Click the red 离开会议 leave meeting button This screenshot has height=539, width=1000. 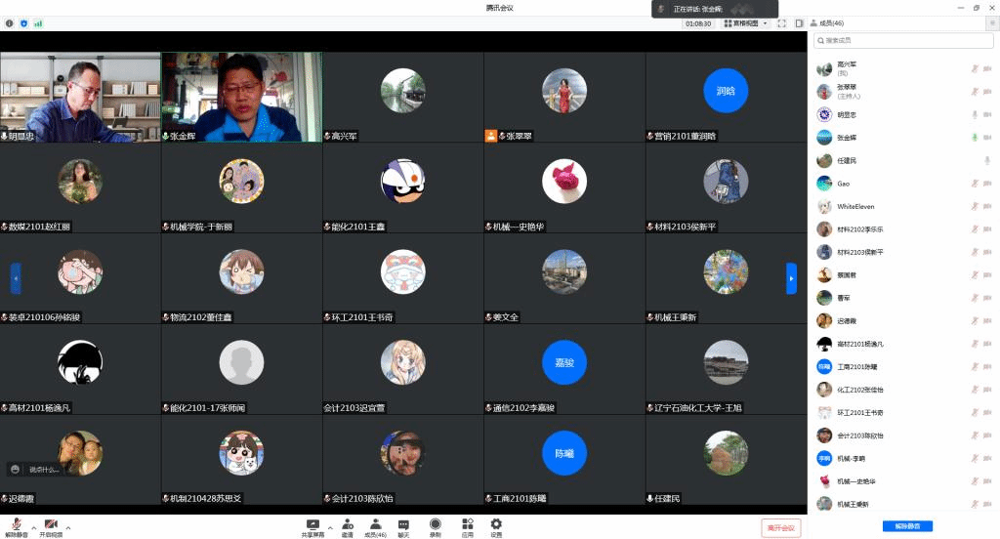click(x=781, y=527)
